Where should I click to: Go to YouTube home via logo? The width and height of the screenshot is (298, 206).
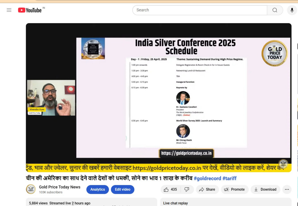tap(30, 10)
